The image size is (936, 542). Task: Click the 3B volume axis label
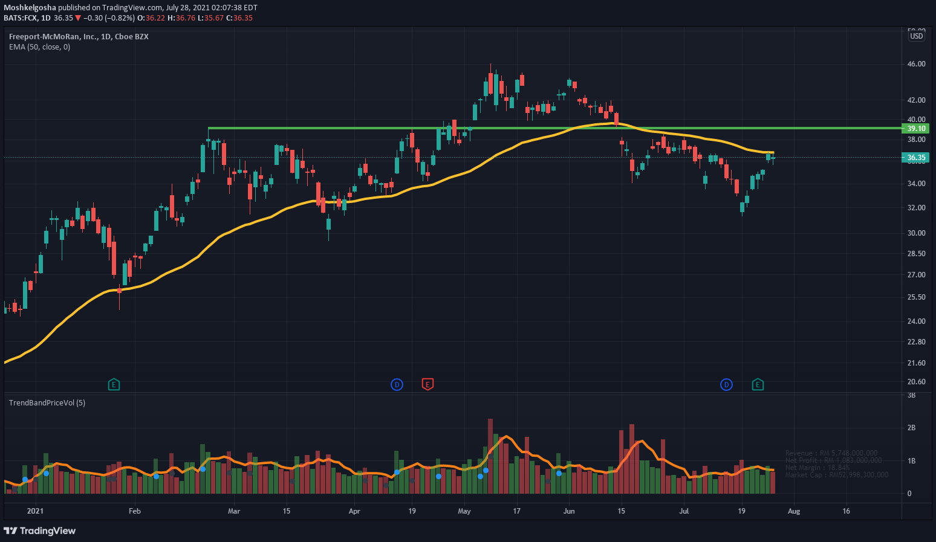911,395
